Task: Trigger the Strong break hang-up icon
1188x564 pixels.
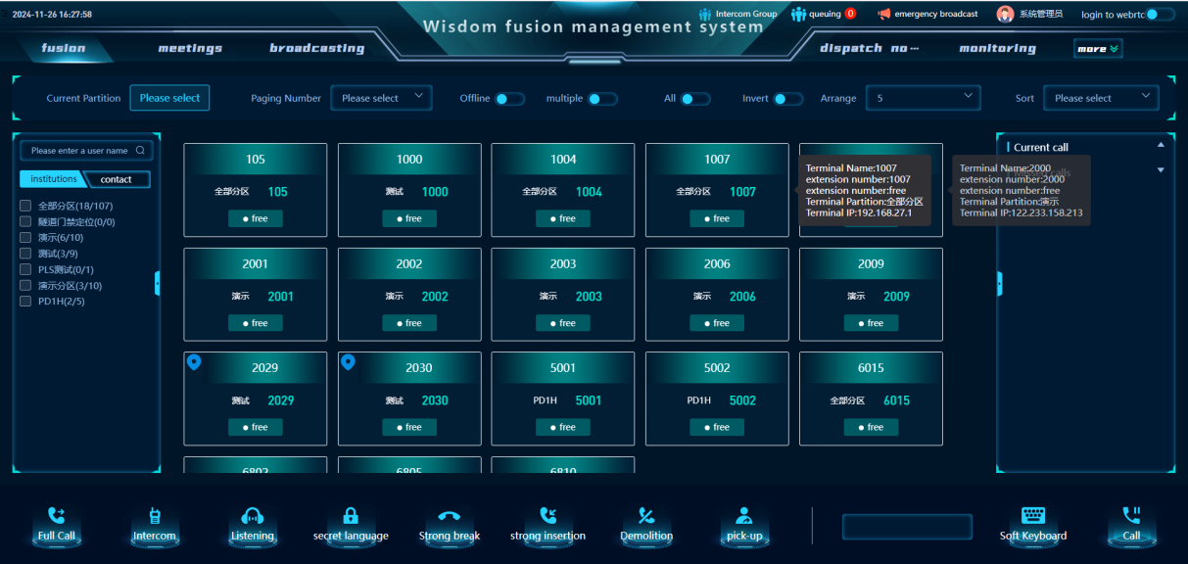Action: pos(450,516)
